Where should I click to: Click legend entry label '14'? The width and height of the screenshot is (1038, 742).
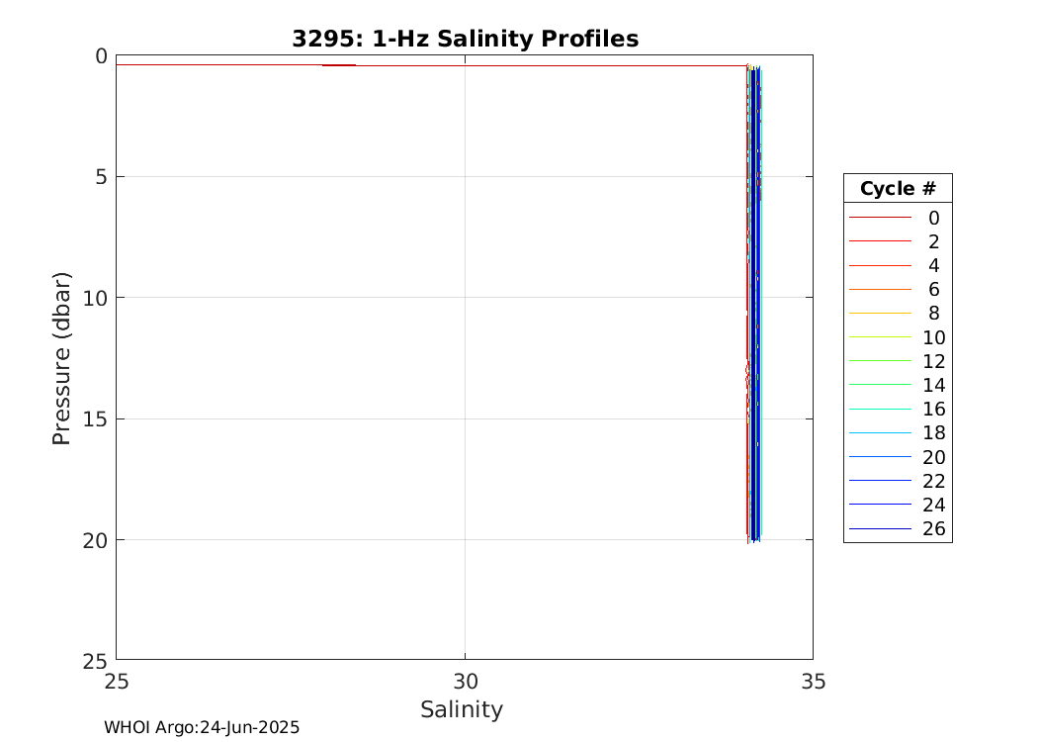pos(934,386)
